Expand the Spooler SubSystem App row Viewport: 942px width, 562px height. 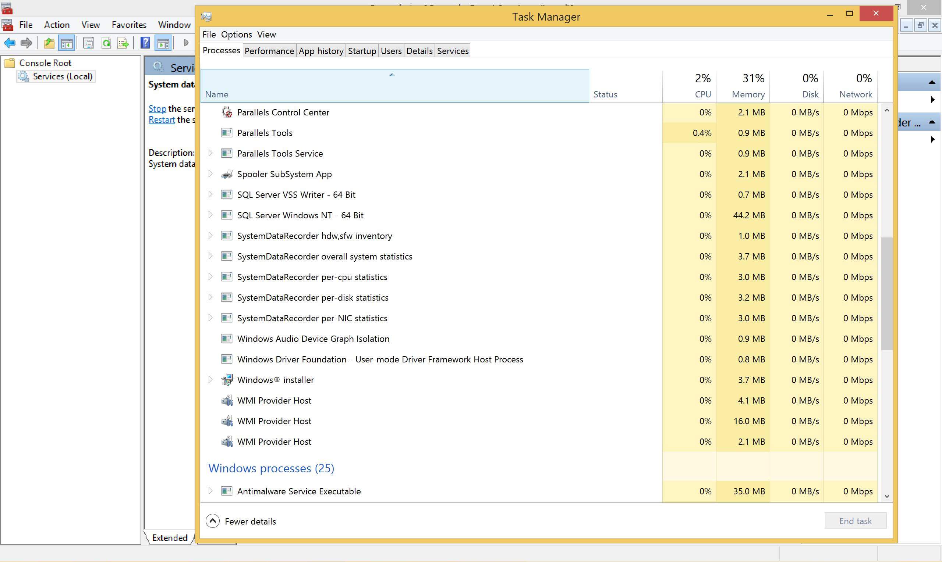(x=210, y=174)
